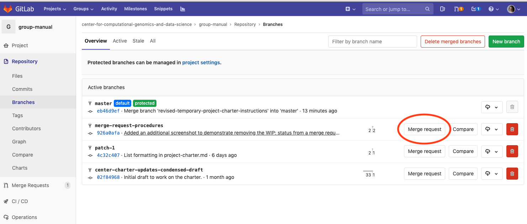Open the master branch download dropdown
This screenshot has width=527, height=224.
pyautogui.click(x=492, y=107)
